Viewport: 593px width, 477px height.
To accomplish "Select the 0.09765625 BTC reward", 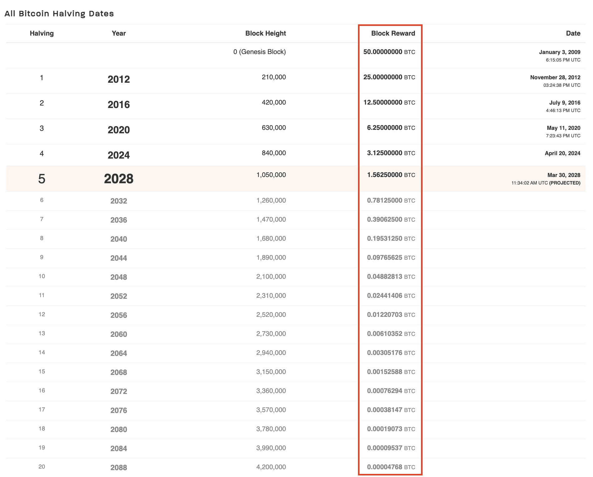I will point(391,258).
